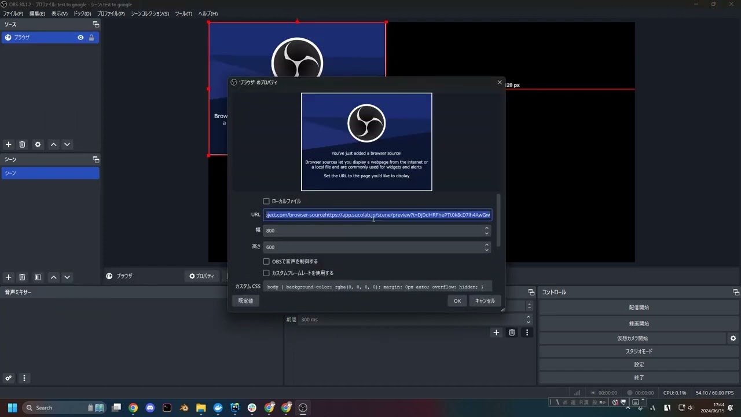Open Slack from the taskbar
The image size is (741, 417).
252,408
